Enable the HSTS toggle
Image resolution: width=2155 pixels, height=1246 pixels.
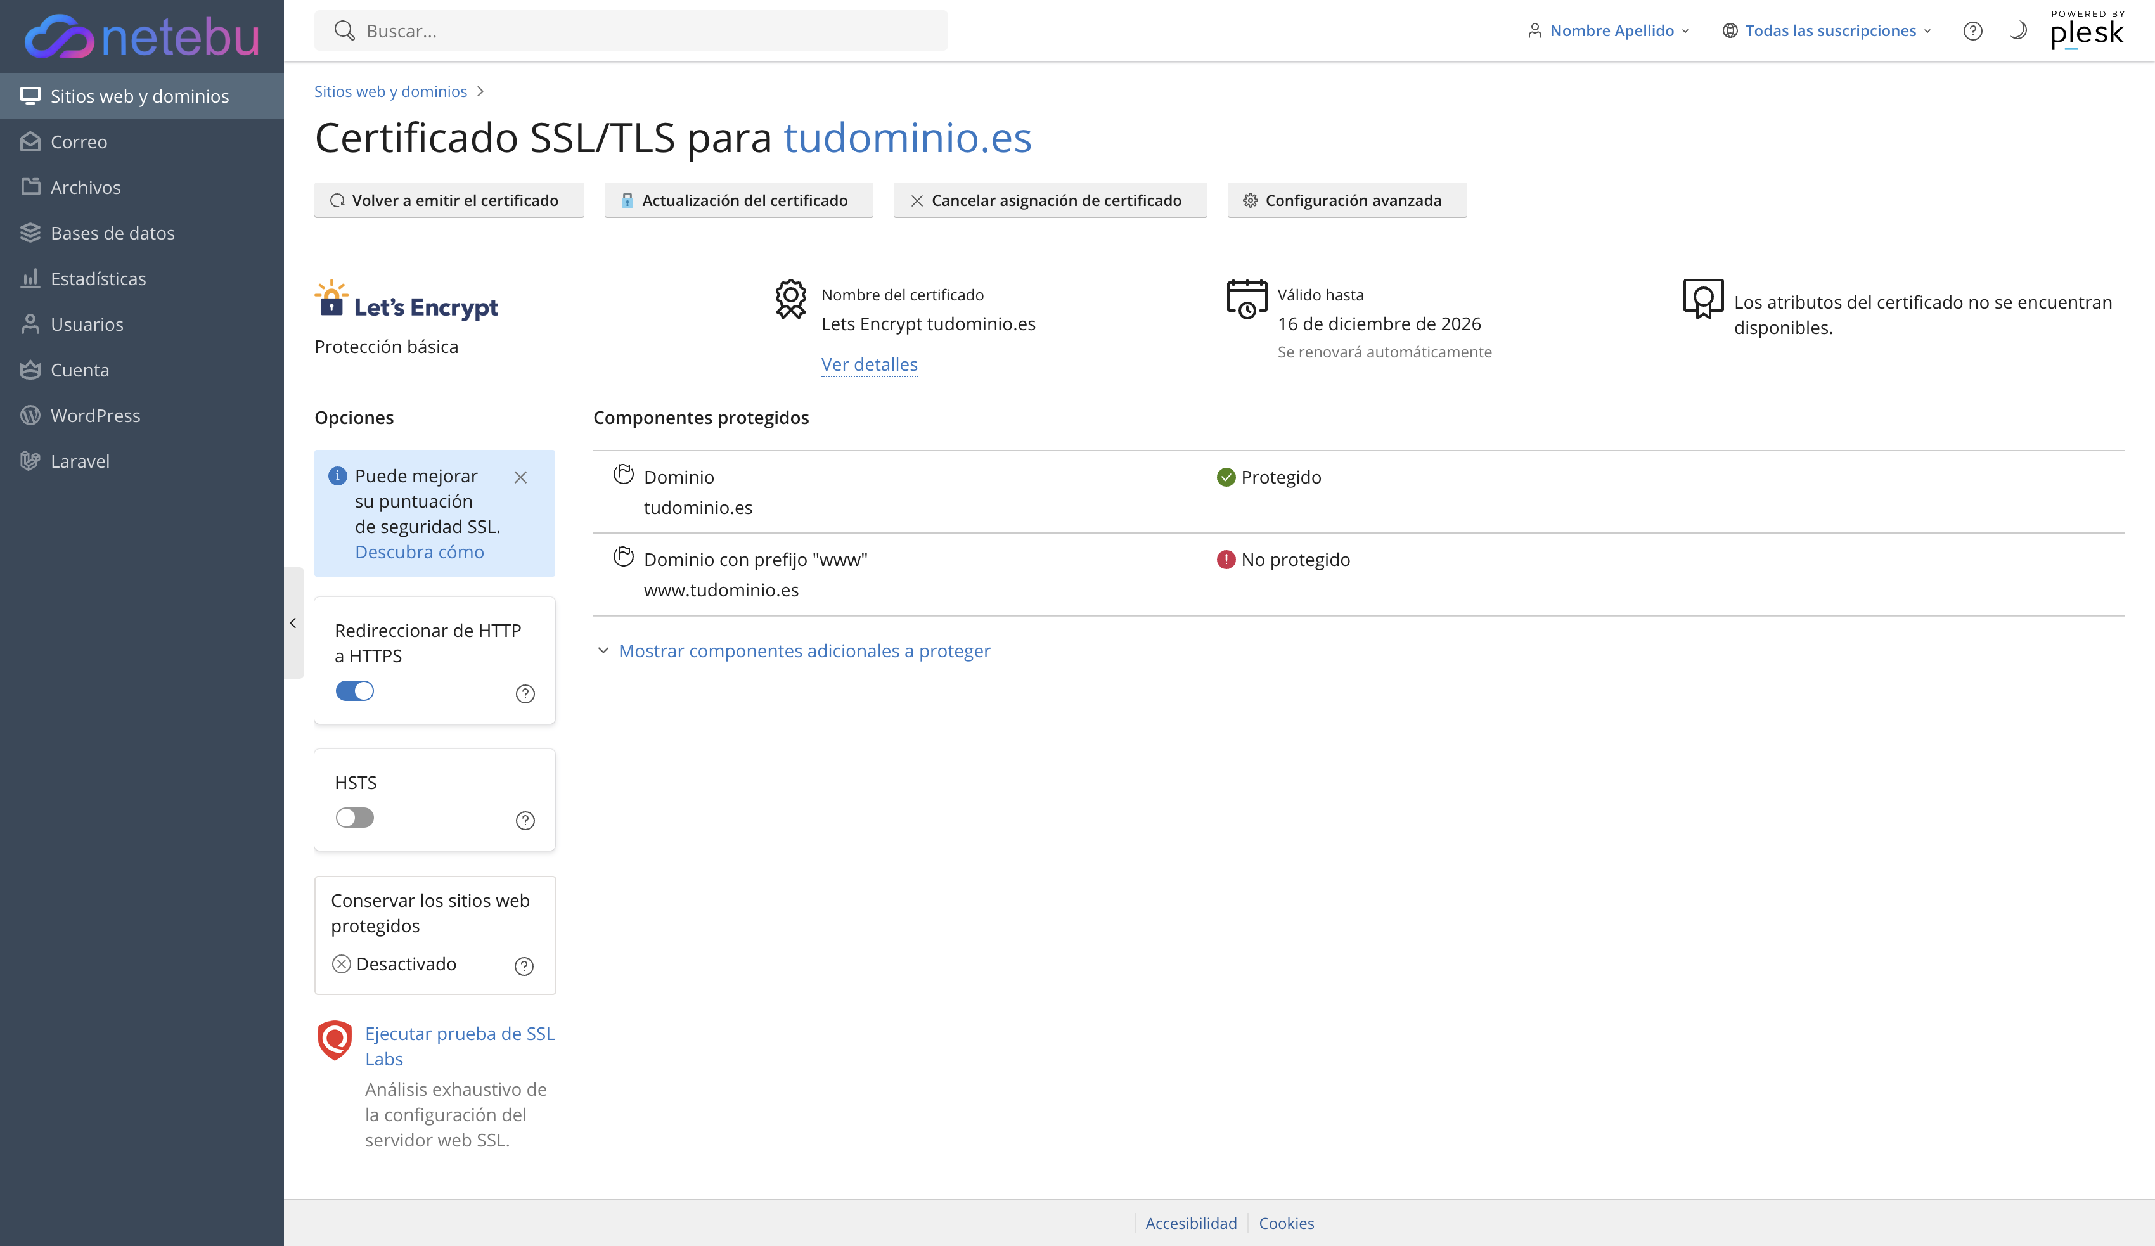pos(355,818)
